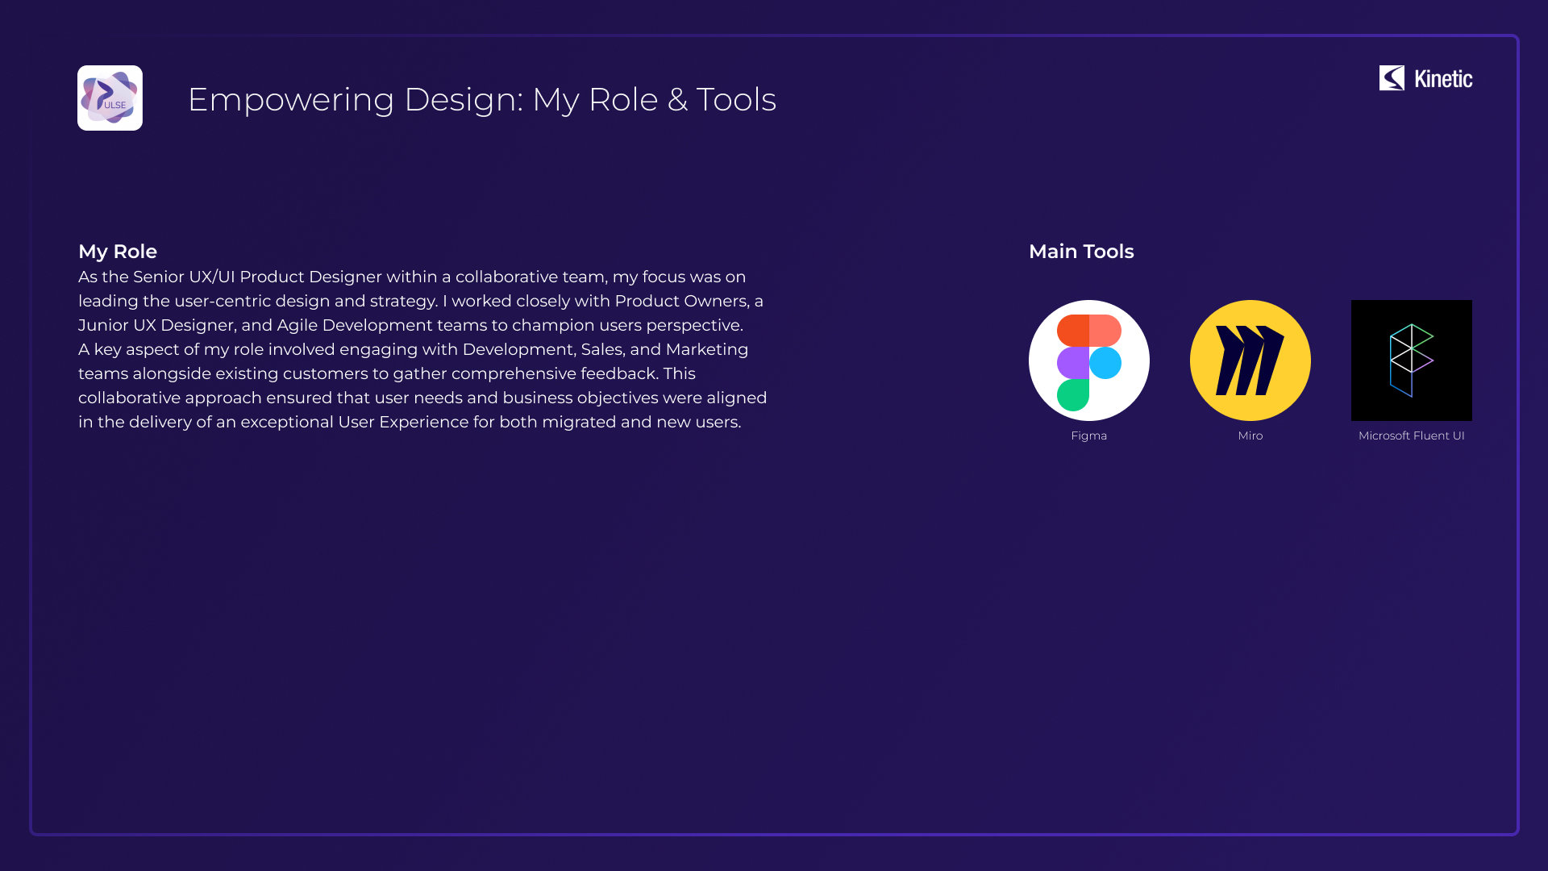This screenshot has width=1548, height=871.
Task: Click the 'Figma' caption label
Action: [1088, 435]
